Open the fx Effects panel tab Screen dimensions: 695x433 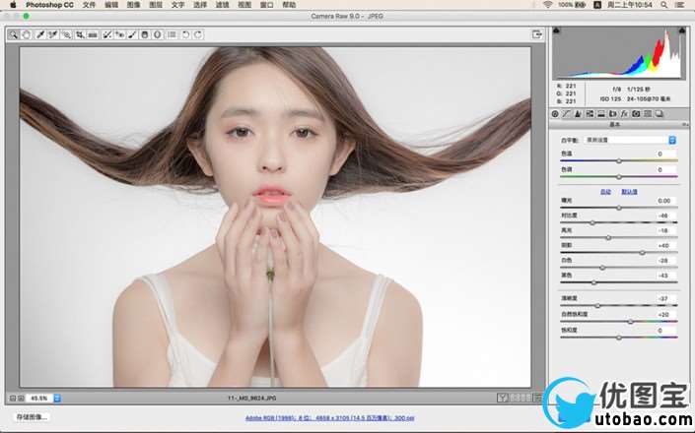[624, 114]
